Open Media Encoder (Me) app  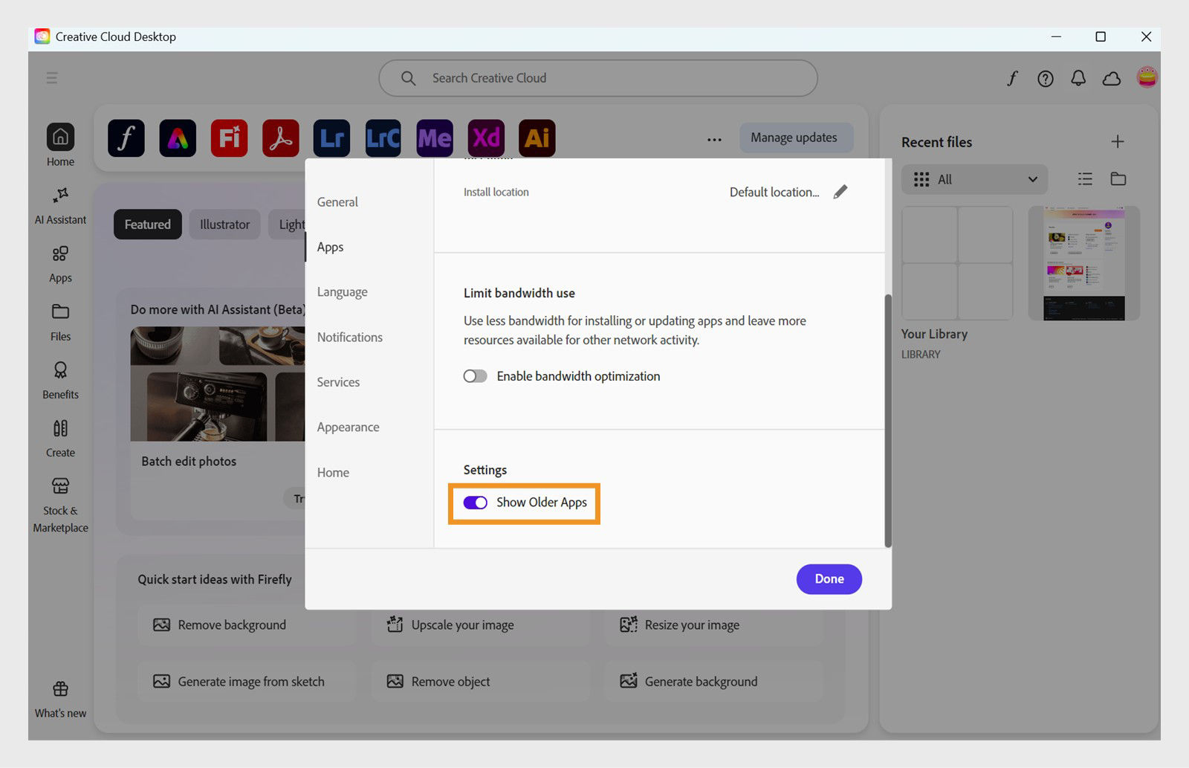click(x=434, y=138)
